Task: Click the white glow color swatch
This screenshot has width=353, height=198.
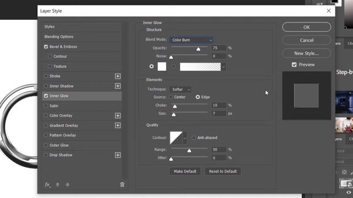Action: click(162, 67)
